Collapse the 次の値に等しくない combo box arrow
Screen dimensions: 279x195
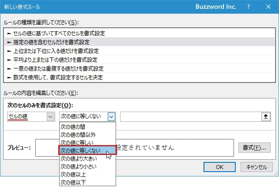pyautogui.click(x=111, y=117)
